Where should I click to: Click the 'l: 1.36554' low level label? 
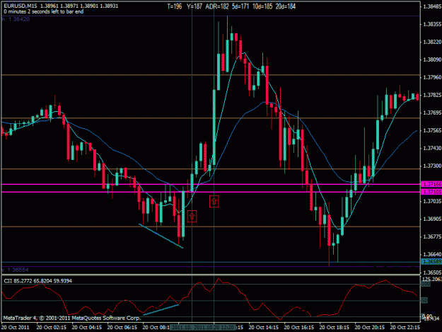[16, 270]
